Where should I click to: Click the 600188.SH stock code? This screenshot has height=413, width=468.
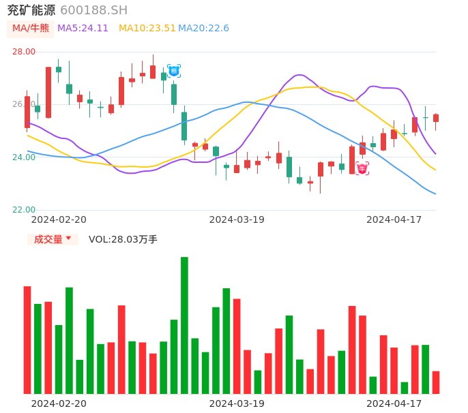click(x=94, y=10)
